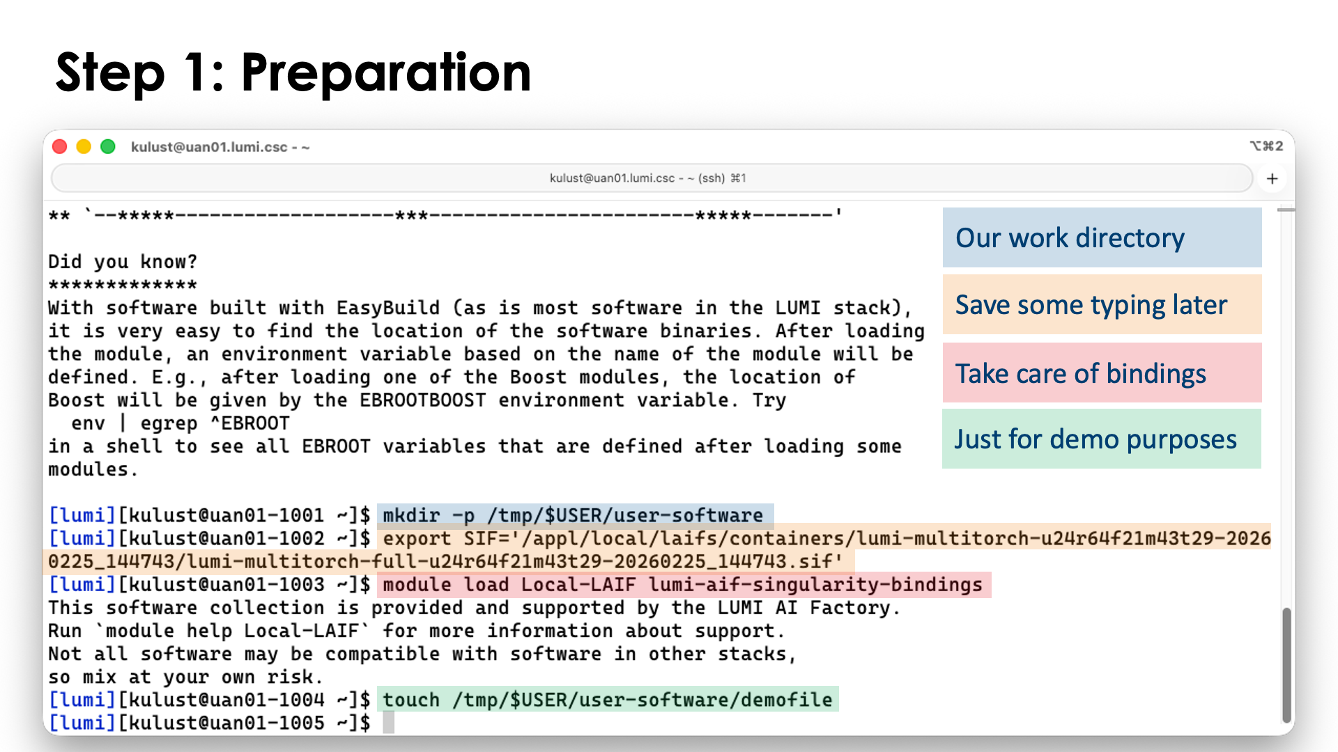Select the highlighted export SIF command
1338x752 pixels.
coord(767,538)
